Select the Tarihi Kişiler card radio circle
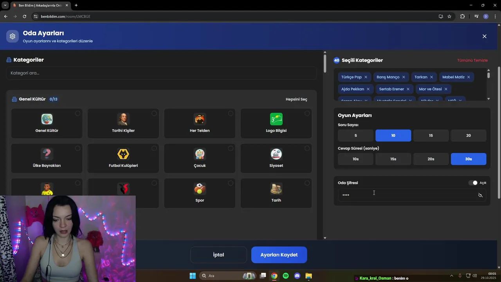The height and width of the screenshot is (282, 501). tap(154, 114)
